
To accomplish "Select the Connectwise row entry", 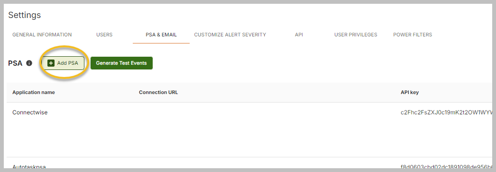I will tap(30, 112).
